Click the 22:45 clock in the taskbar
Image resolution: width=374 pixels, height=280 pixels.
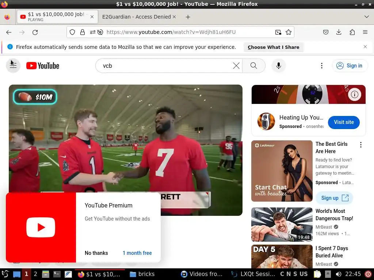pos(353,274)
